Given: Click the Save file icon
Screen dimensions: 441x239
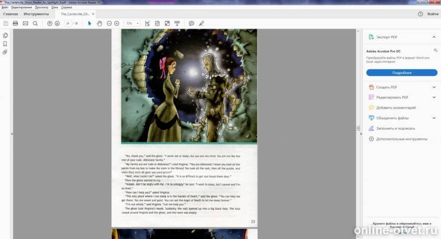Looking at the screenshot, I should (x=5, y=23).
